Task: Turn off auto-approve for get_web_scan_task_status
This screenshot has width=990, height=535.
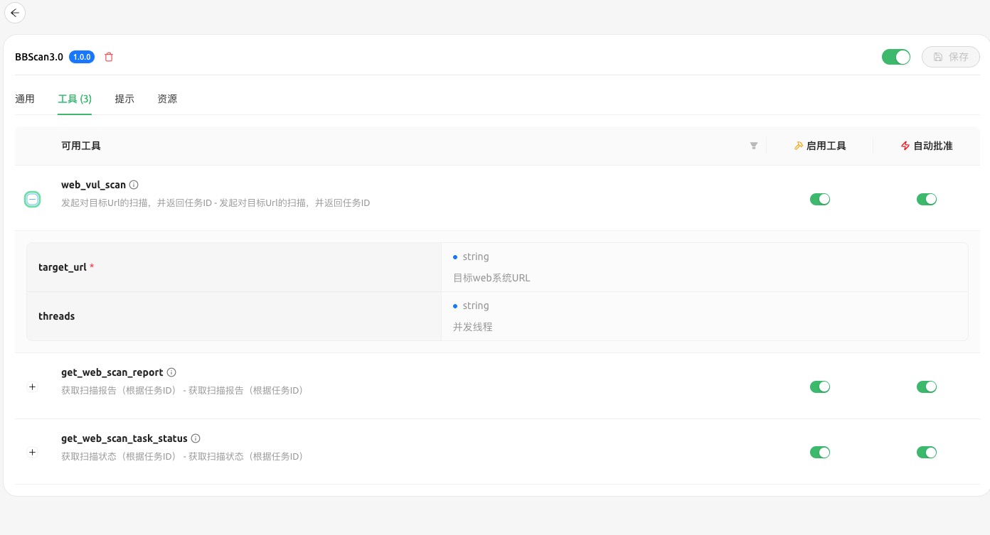Action: (927, 452)
